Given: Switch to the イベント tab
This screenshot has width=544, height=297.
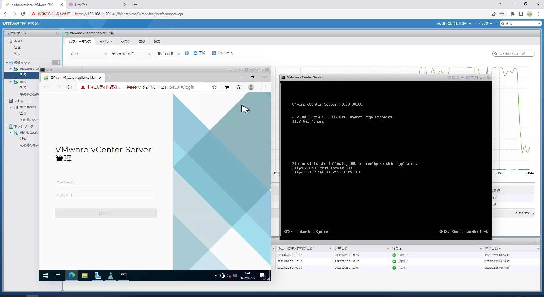Looking at the screenshot, I should (x=106, y=42).
